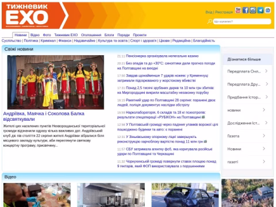Open the Вхід login link
The image size is (276, 207).
point(209,12)
